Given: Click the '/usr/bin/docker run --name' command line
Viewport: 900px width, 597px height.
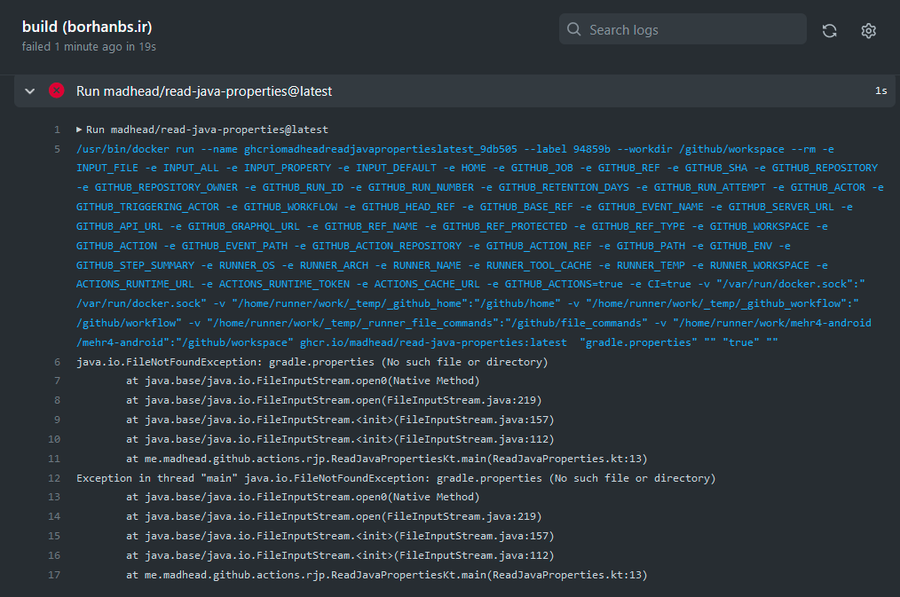Looking at the screenshot, I should (x=455, y=149).
